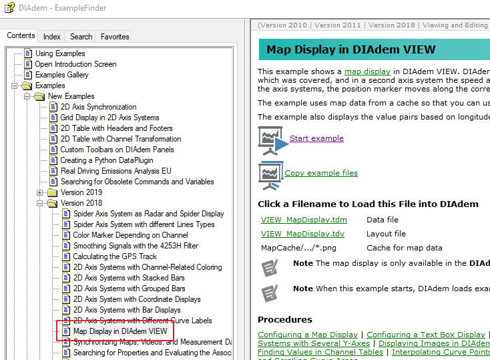
Task: Click the Copy example files link
Action: coord(321,173)
